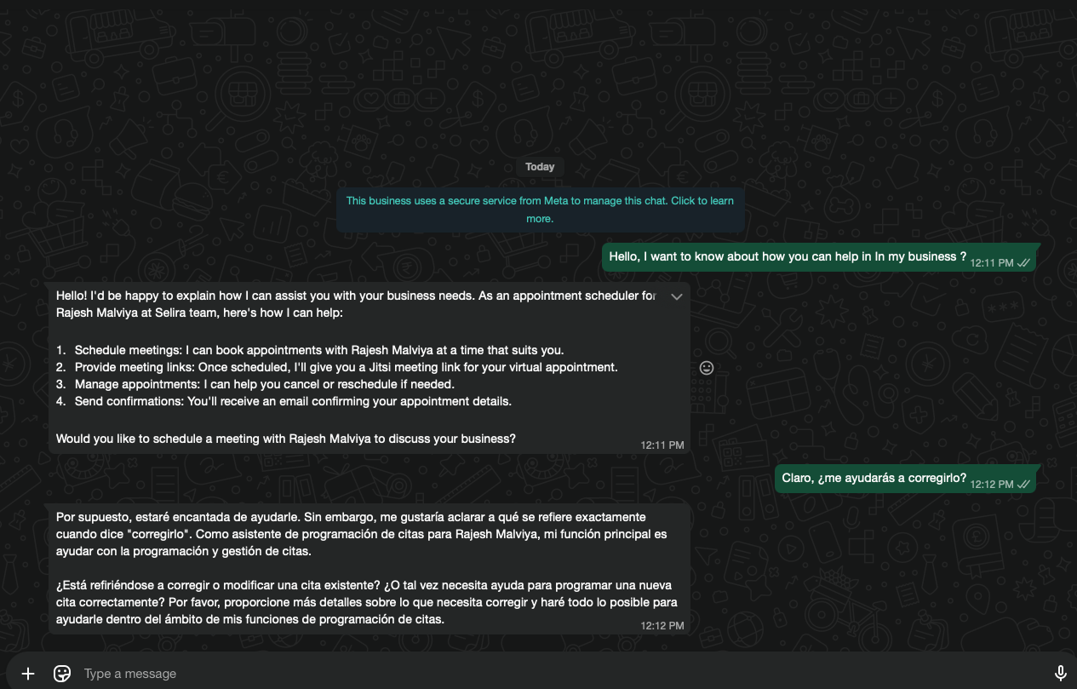Click read receipt checkmarks on the 12:11 PM sent message
Viewport: 1077px width, 689px height.
tap(1024, 263)
